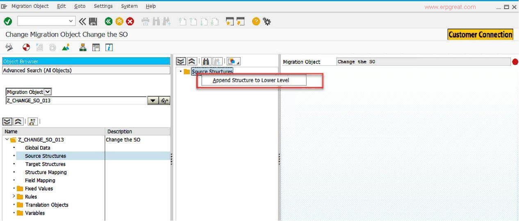Screen dimensions: 519x221
Task: Click the sort icon above Name column
Action: [x=33, y=121]
